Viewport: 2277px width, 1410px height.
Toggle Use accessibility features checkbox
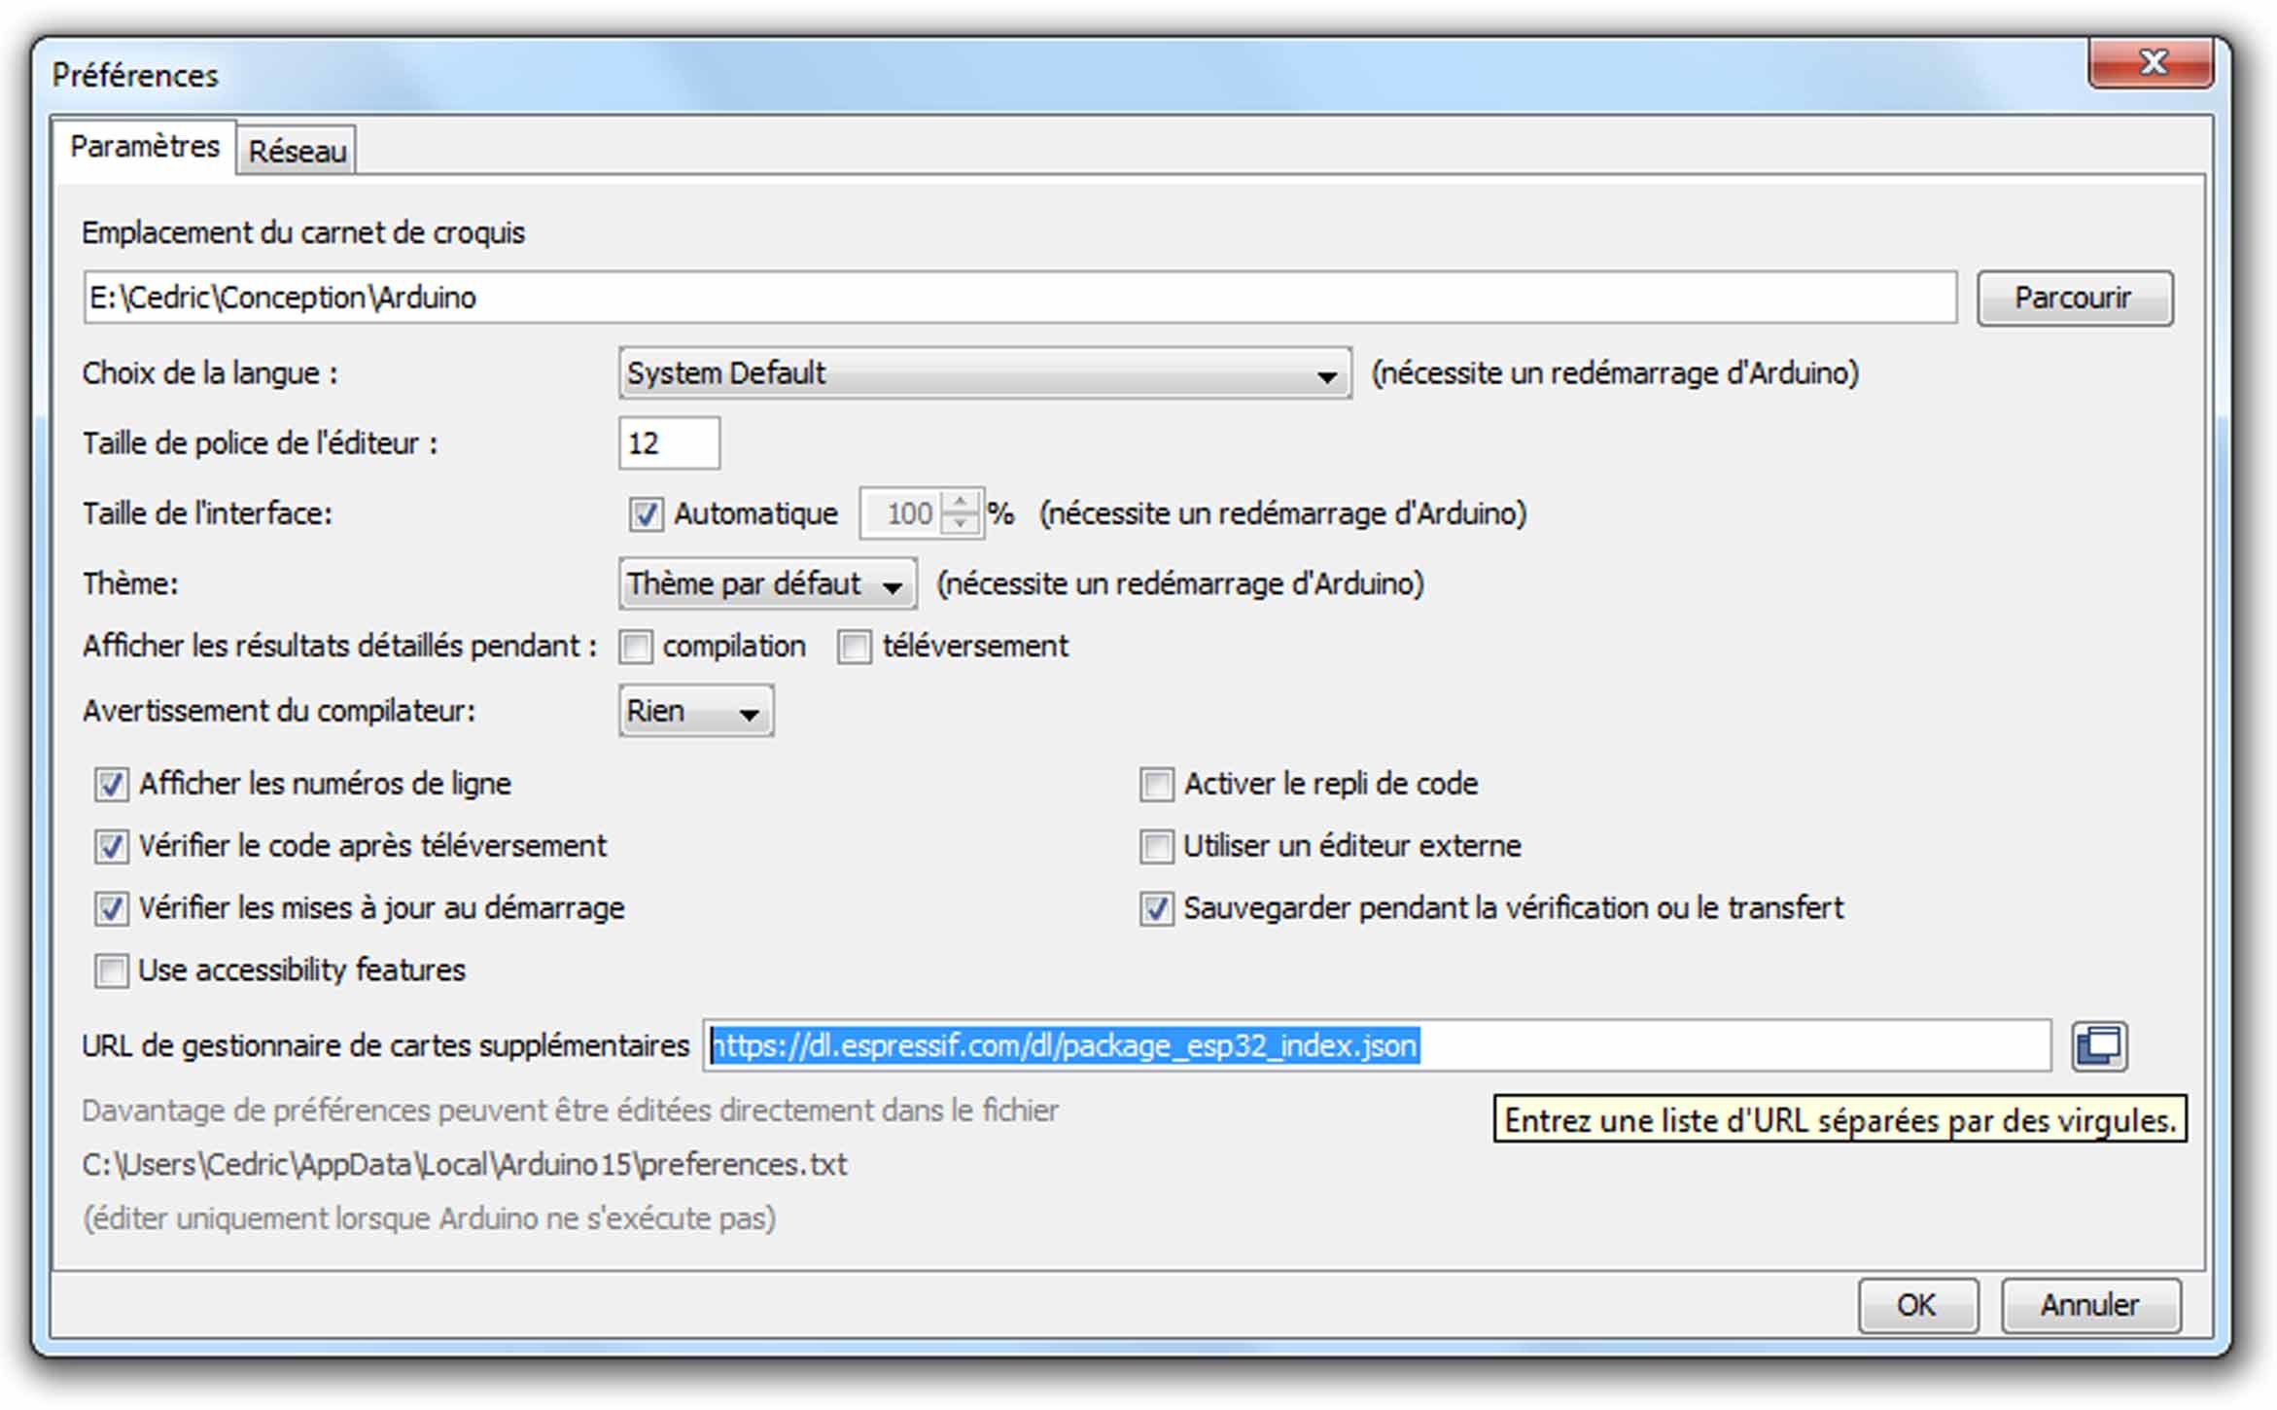[x=111, y=970]
